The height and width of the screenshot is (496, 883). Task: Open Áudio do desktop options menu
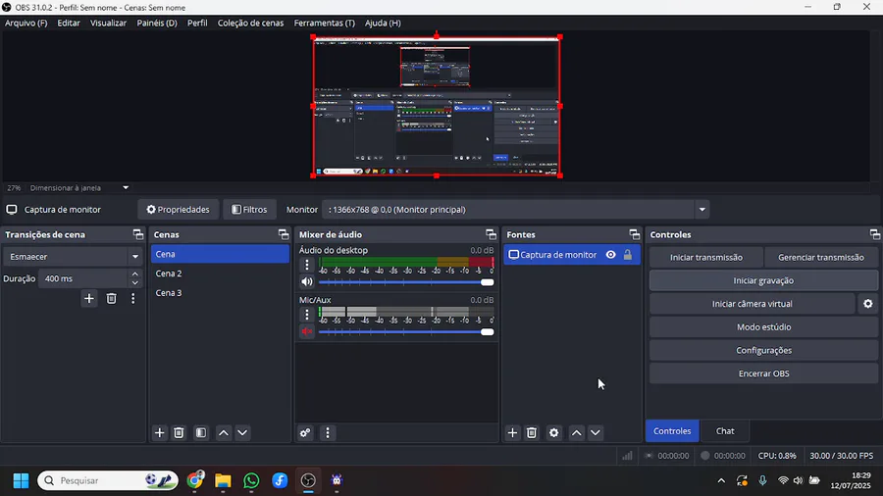tap(307, 265)
